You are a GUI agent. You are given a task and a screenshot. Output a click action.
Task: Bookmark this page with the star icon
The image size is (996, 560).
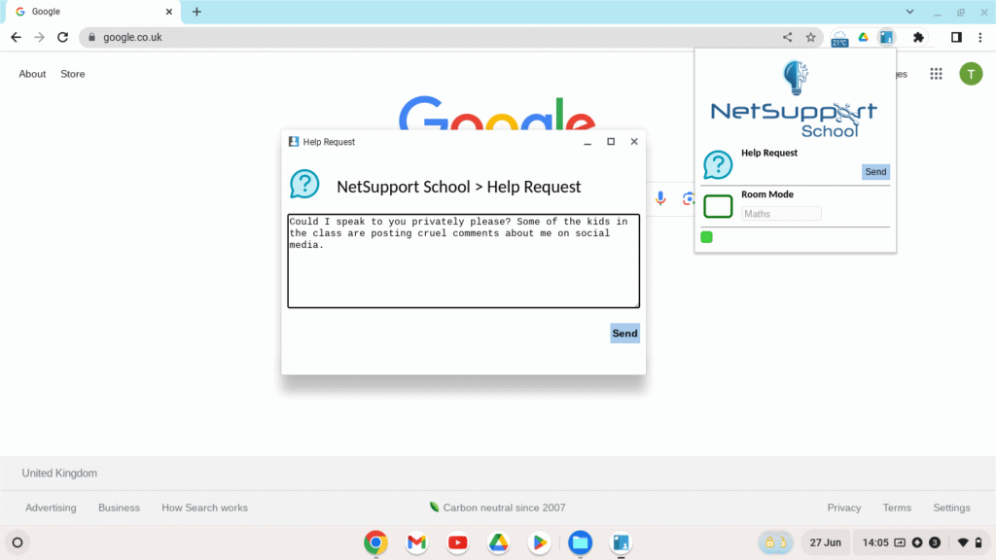point(810,38)
